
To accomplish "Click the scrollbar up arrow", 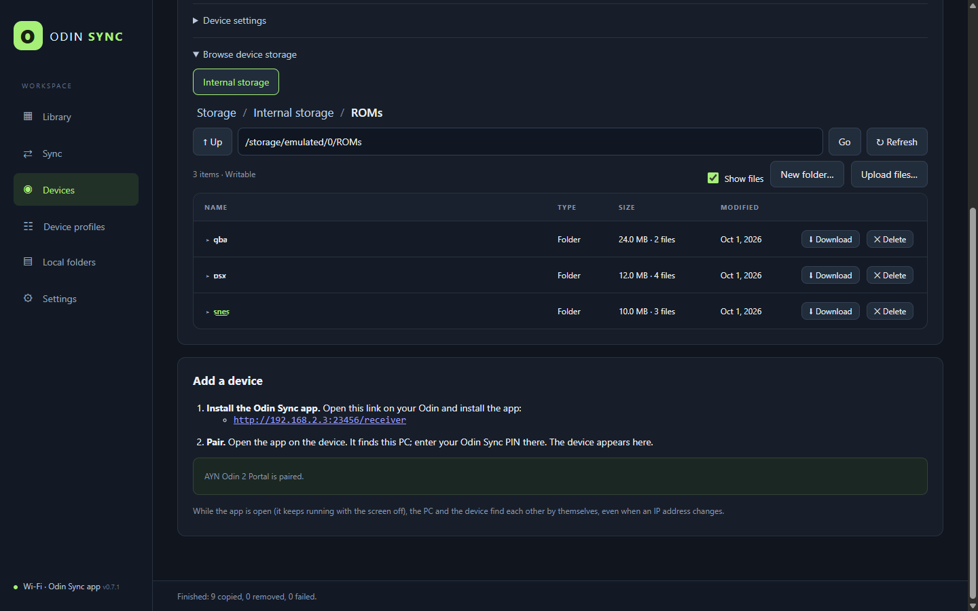I will point(973,5).
